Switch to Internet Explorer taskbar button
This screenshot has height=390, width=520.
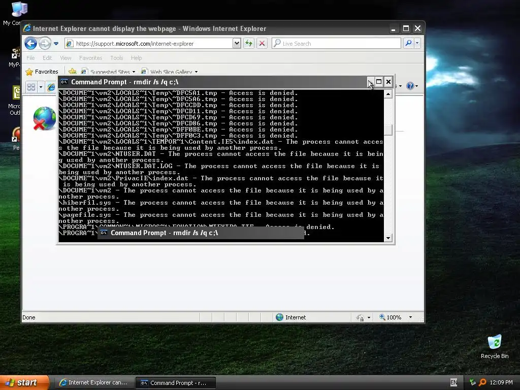(x=93, y=382)
